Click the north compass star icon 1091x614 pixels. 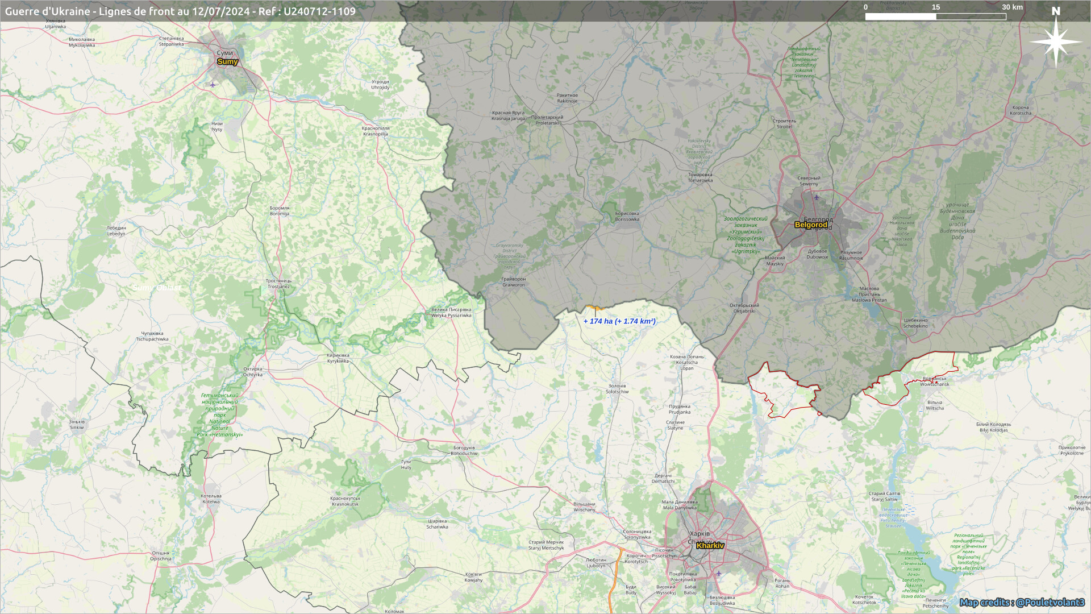(x=1056, y=42)
